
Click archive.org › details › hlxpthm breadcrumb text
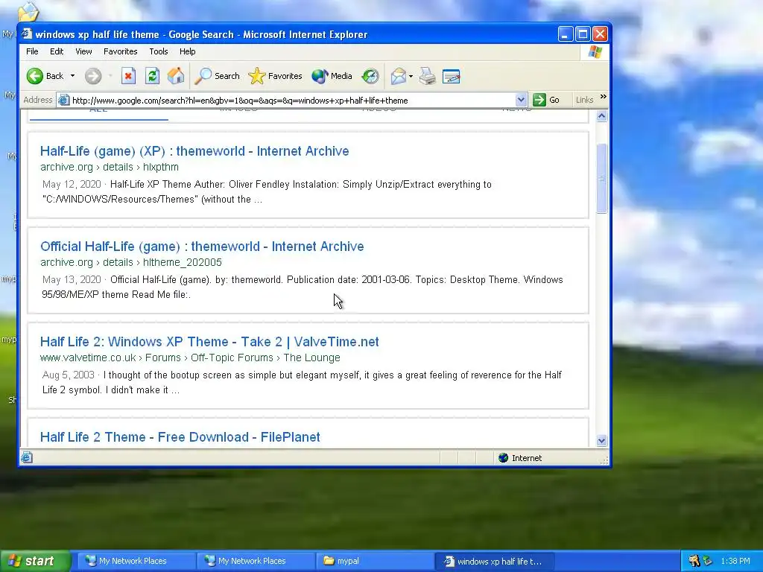pyautogui.click(x=110, y=167)
